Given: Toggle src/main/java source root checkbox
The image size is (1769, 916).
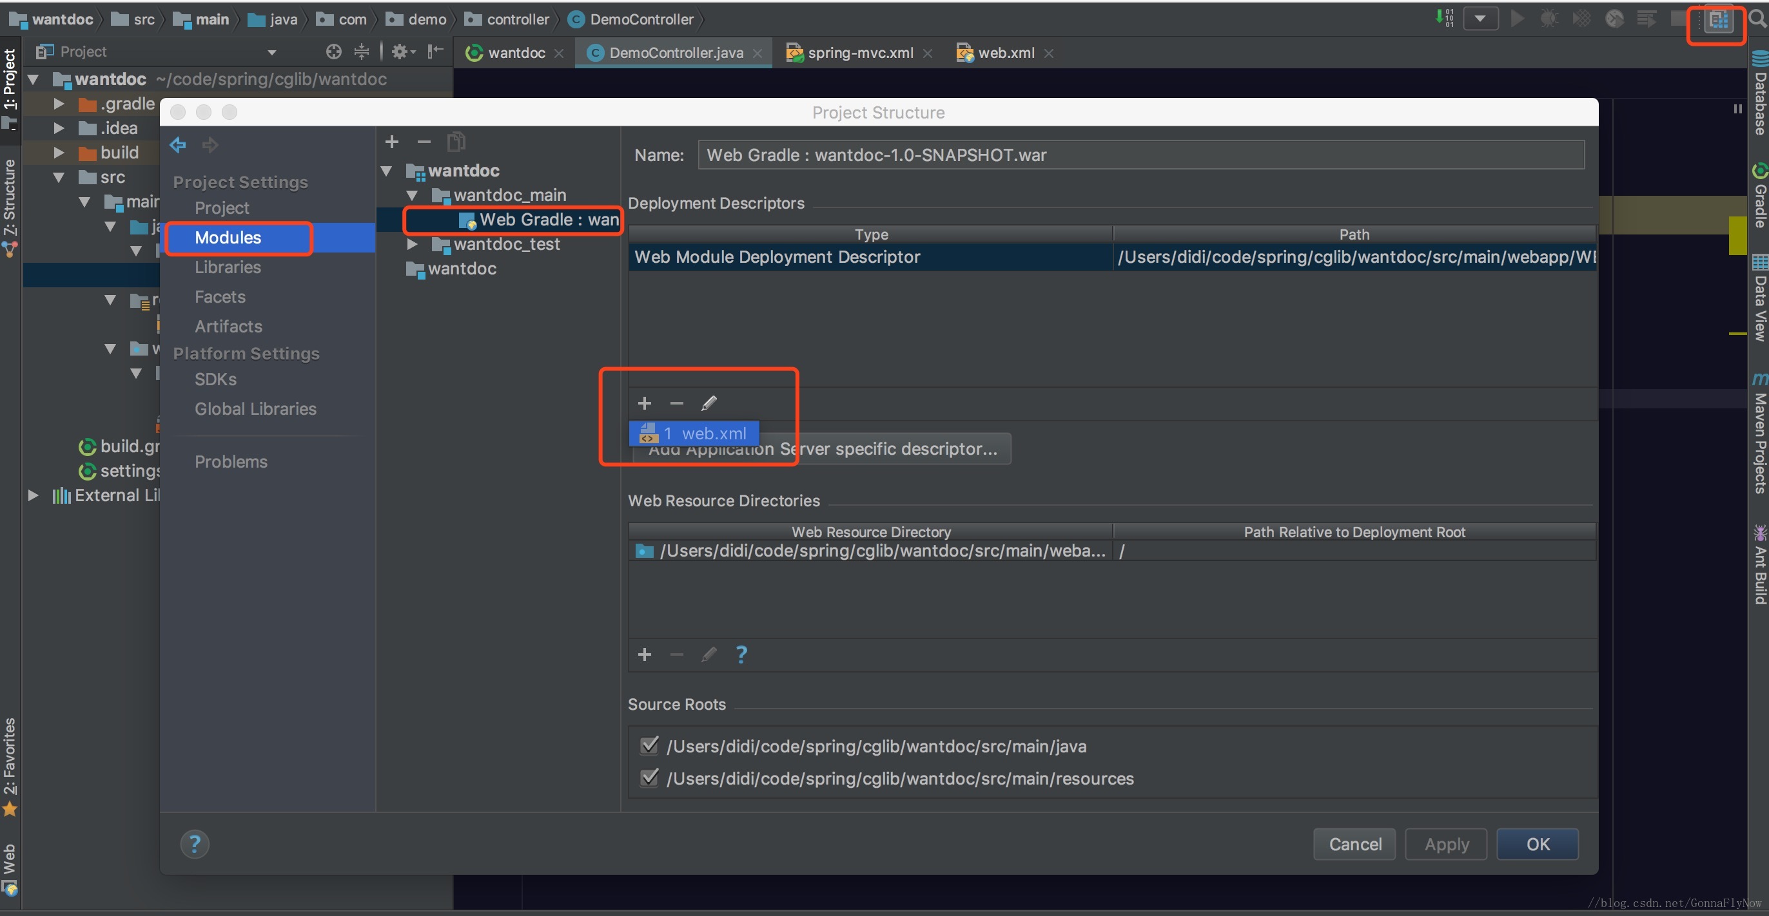Looking at the screenshot, I should click(649, 745).
